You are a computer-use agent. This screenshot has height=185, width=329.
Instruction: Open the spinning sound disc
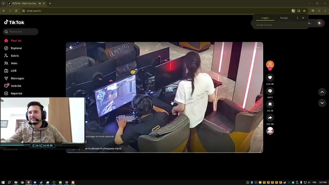coord(270,131)
